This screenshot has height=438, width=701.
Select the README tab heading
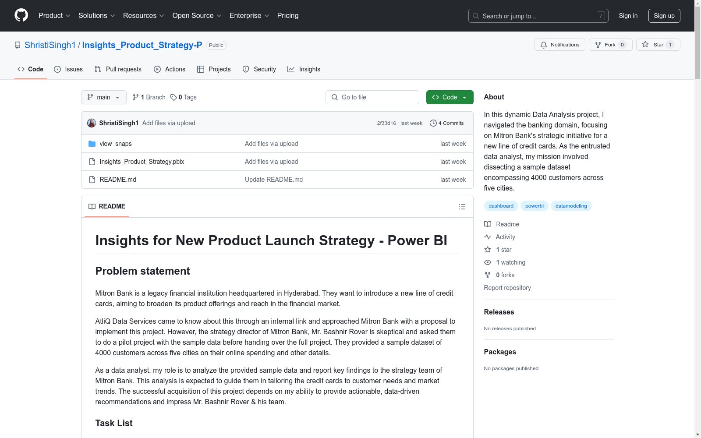coord(107,206)
